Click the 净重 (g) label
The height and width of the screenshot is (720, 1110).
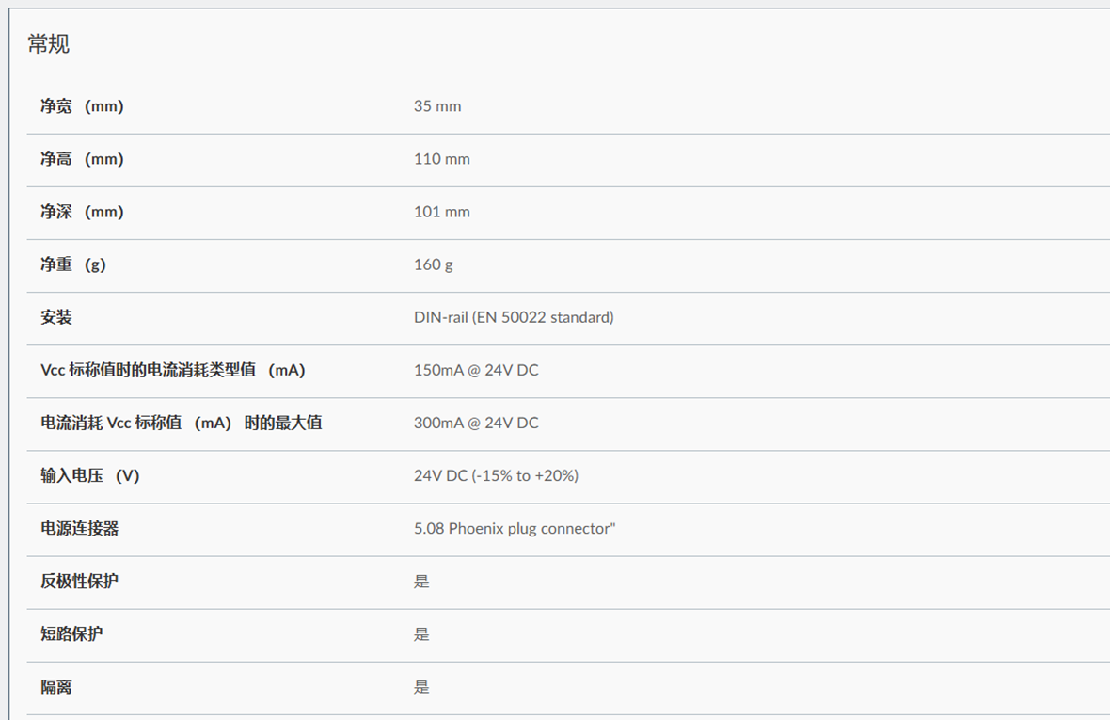click(x=73, y=264)
